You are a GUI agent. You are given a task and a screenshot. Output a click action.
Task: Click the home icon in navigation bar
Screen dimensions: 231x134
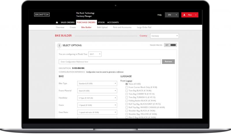point(57,22)
